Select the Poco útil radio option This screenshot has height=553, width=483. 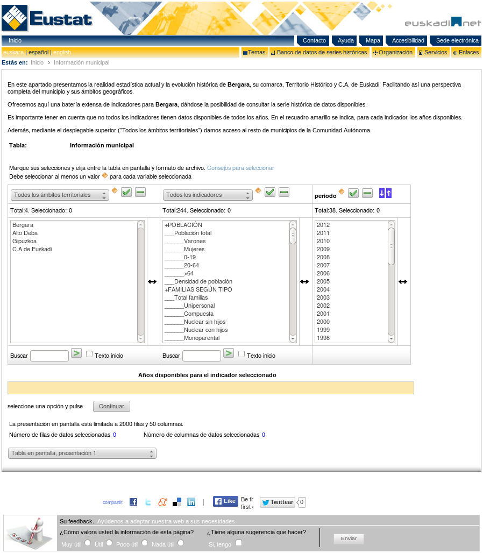[x=145, y=543]
